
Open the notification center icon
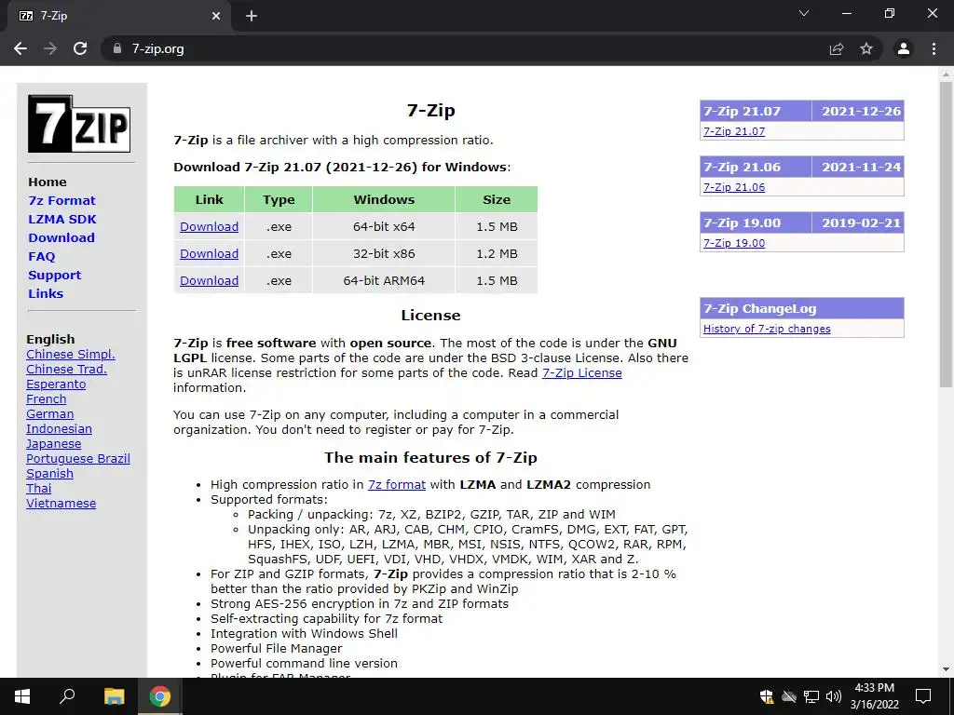[x=923, y=696]
